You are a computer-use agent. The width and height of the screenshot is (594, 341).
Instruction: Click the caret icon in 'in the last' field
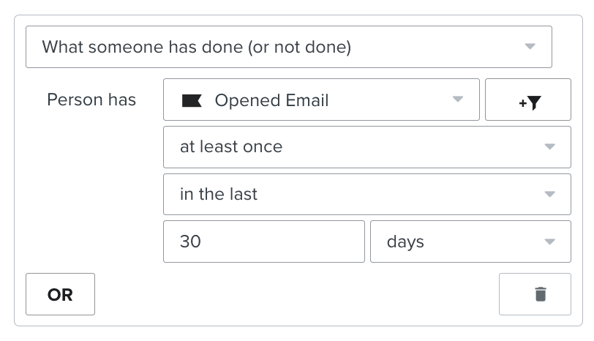coord(550,194)
